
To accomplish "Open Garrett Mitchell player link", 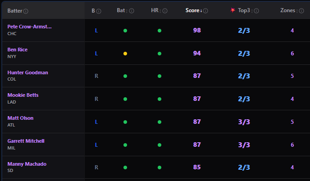I will [26, 141].
